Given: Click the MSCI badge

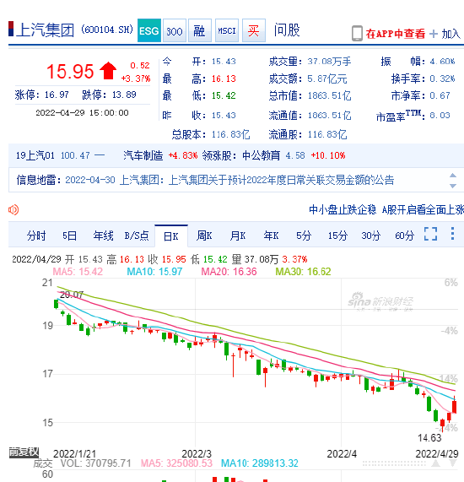Looking at the screenshot, I should (227, 30).
